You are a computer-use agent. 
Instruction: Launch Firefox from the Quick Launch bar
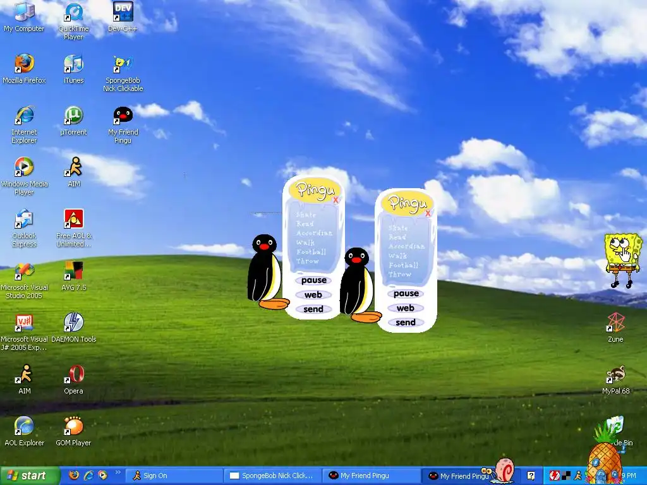[x=75, y=475]
